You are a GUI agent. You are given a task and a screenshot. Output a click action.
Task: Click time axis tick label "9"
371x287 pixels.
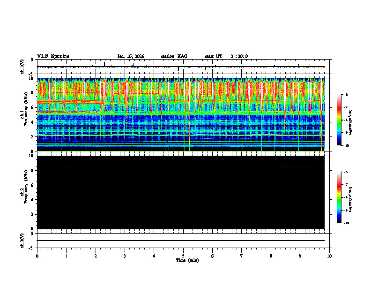coord(300,256)
